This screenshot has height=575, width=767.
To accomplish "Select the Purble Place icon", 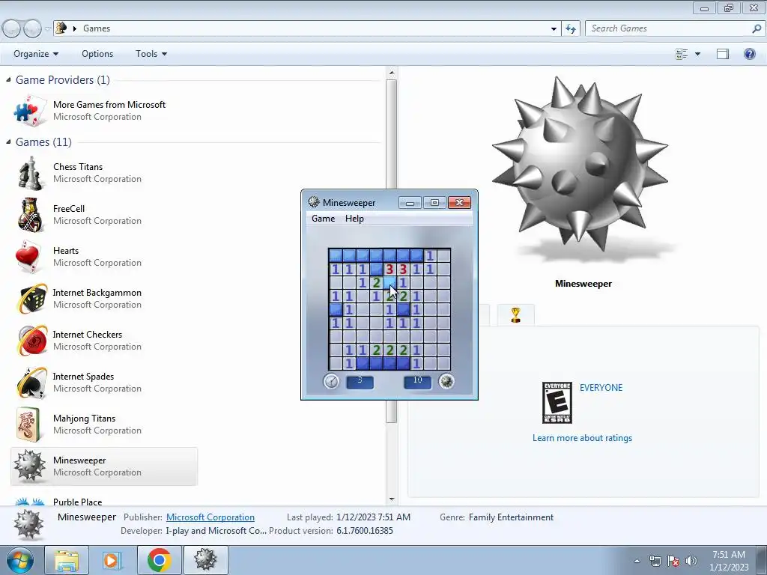I will tap(30, 501).
